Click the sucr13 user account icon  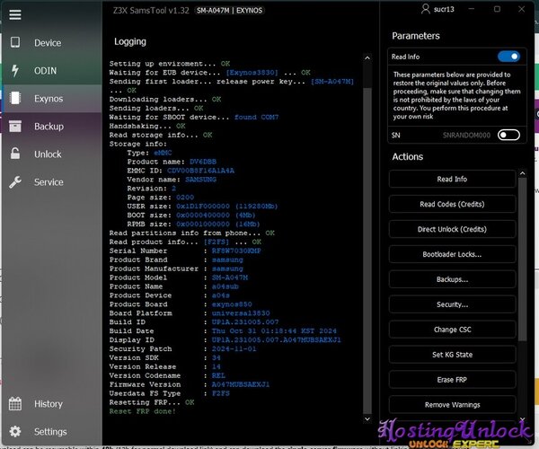pyautogui.click(x=425, y=9)
